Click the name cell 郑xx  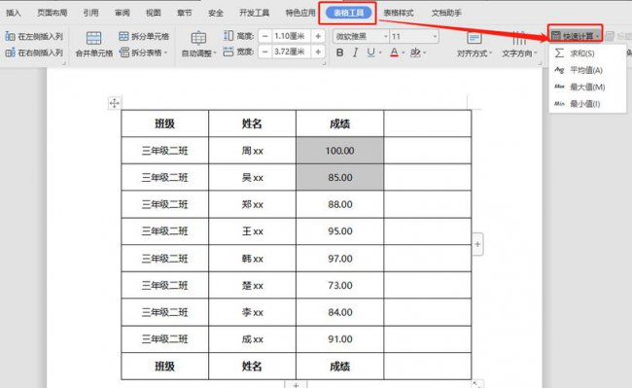point(253,204)
